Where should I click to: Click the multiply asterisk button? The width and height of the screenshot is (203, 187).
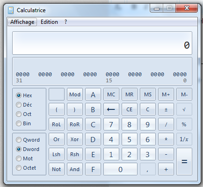166,139
